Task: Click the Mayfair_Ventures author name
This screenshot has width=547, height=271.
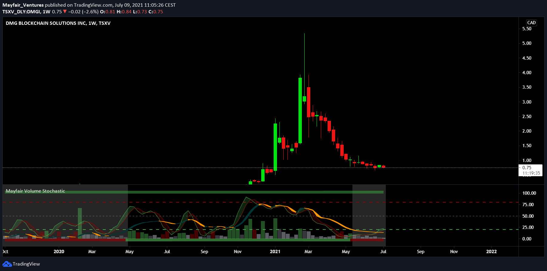Action: click(23, 5)
